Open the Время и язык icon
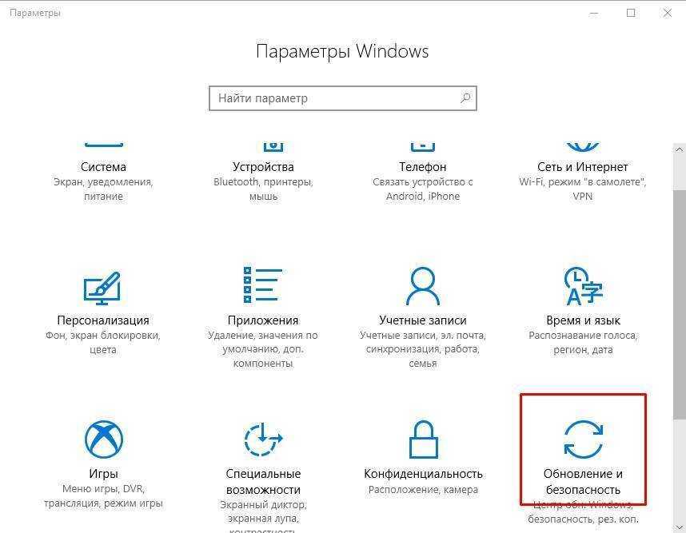Viewport: 686px width, 533px height. (x=583, y=286)
